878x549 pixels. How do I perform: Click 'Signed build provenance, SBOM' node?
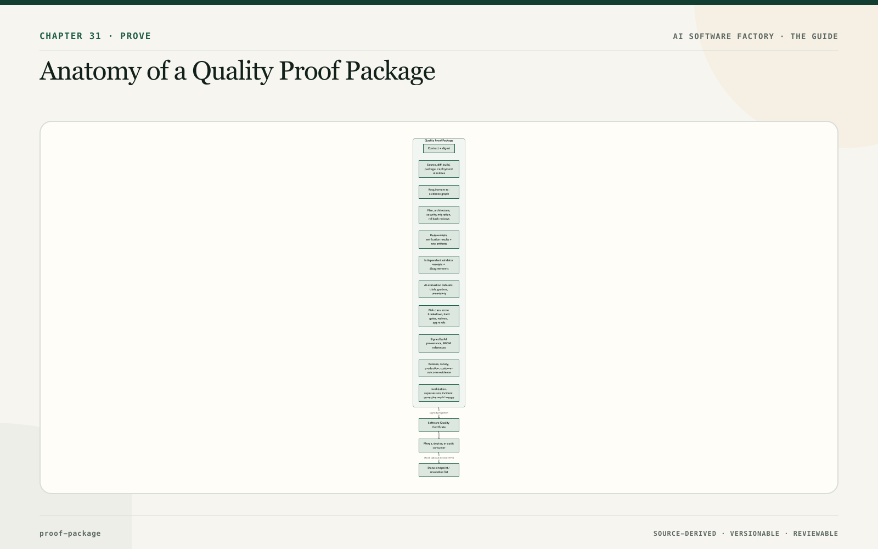point(439,344)
